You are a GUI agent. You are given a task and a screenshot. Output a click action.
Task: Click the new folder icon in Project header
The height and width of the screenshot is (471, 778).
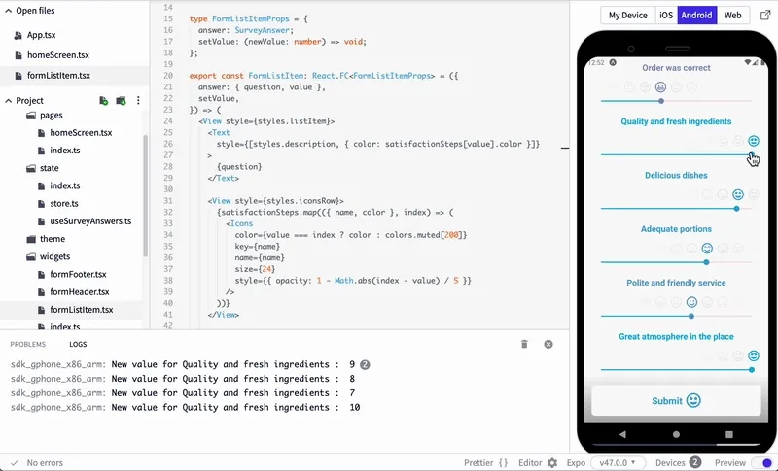[x=121, y=101]
